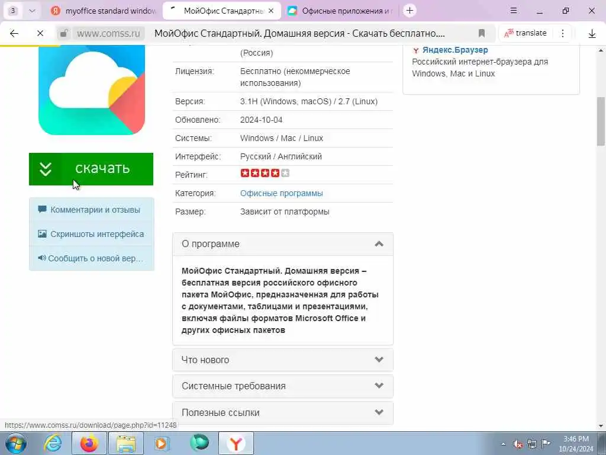Open a new browser tab
This screenshot has width=606, height=455.
410,11
